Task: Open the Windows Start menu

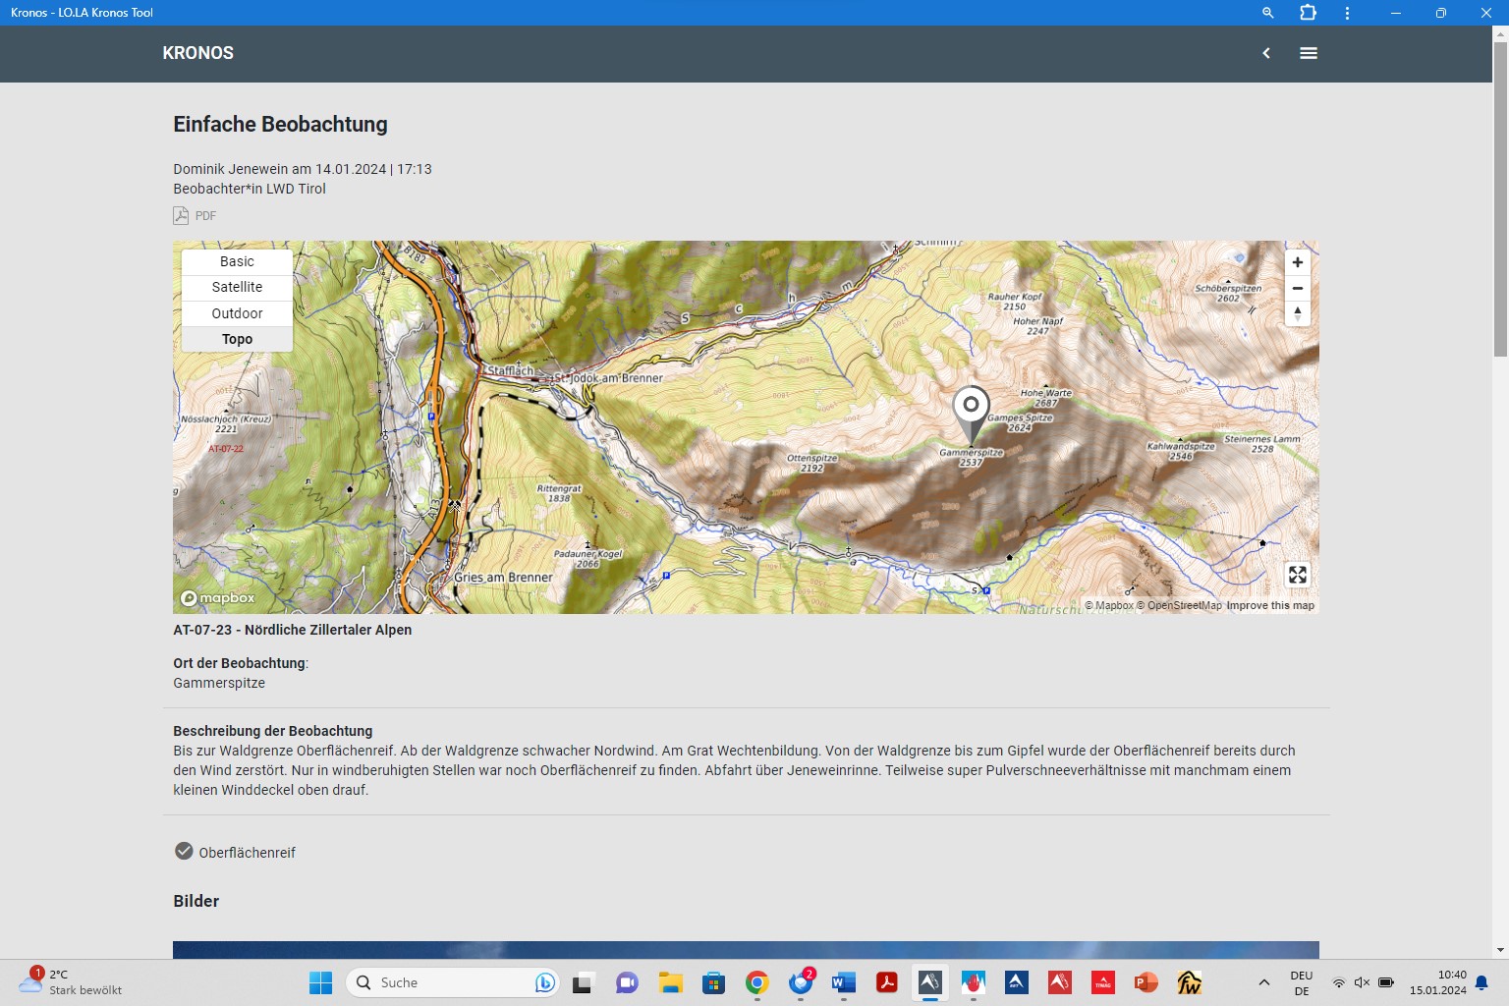Action: (x=320, y=982)
